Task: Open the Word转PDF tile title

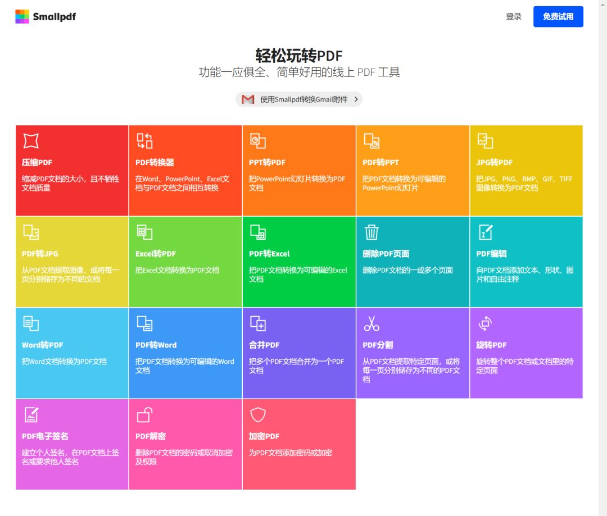Action: coord(42,345)
